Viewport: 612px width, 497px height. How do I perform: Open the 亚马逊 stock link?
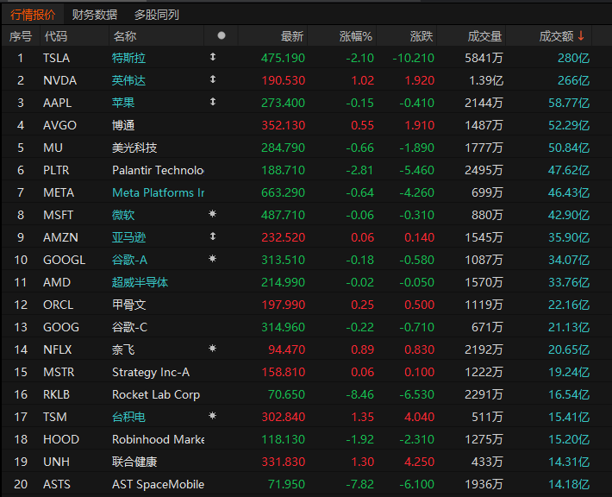click(128, 237)
